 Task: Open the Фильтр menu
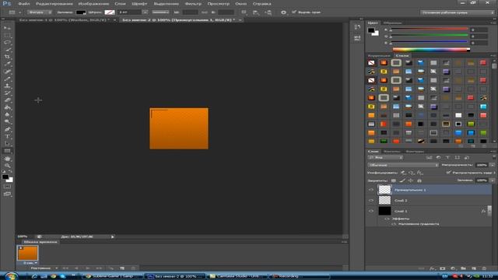pyautogui.click(x=193, y=4)
